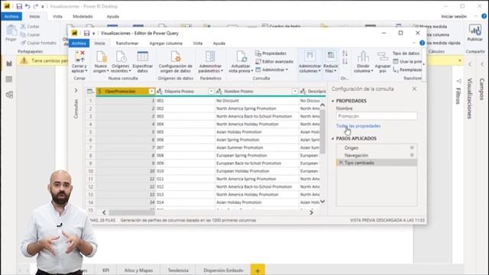Sort ascending using the A-Z icon
The image size is (489, 275).
(345, 53)
